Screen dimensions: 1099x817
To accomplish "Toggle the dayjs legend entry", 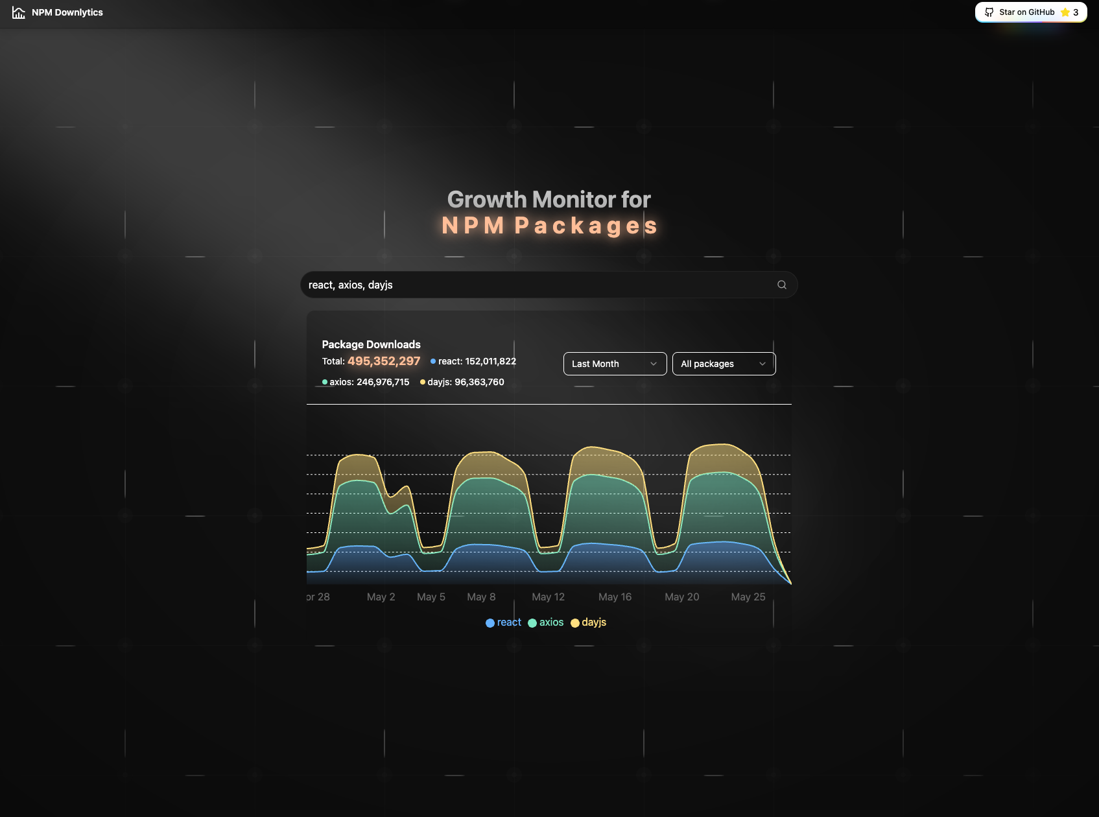I will tap(589, 622).
